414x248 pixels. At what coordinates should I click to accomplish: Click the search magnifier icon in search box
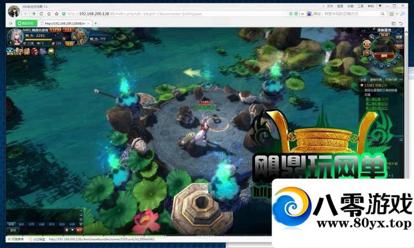point(383,14)
